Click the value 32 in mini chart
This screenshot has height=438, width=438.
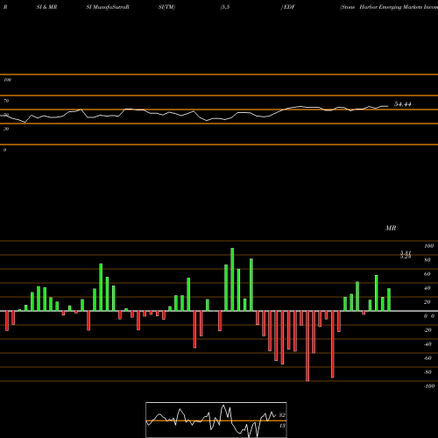pyautogui.click(x=282, y=415)
